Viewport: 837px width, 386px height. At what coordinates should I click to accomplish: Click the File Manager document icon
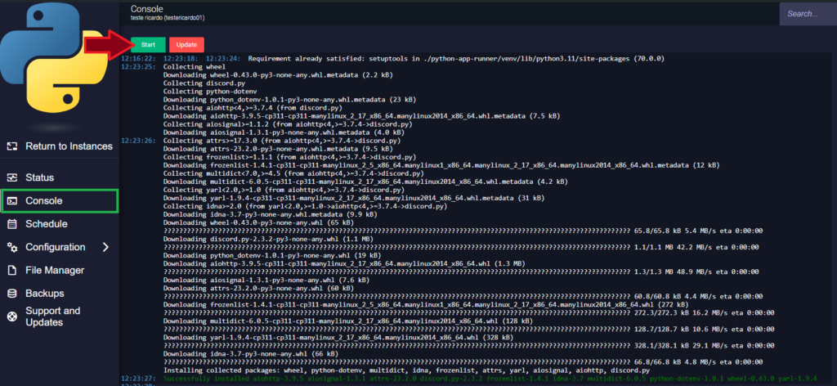11,271
